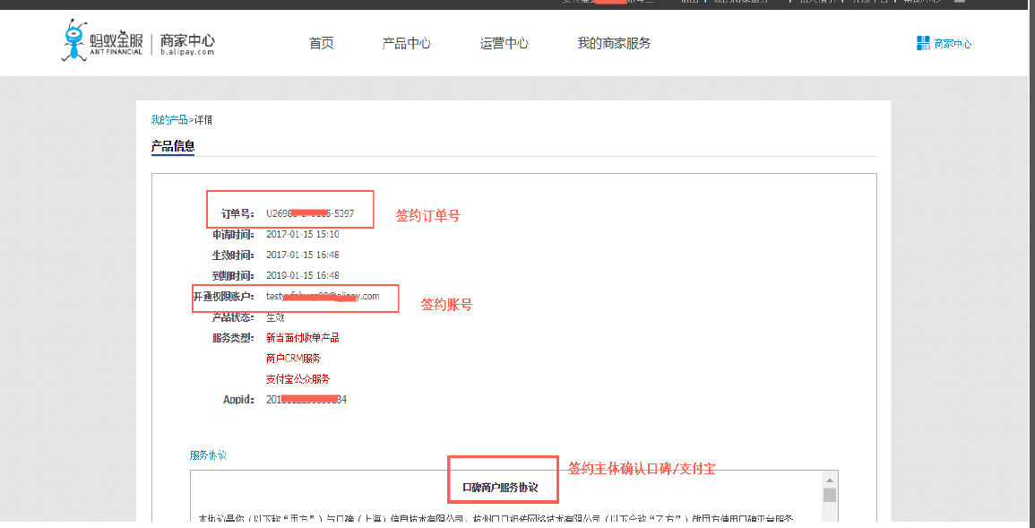Image resolution: width=1035 pixels, height=528 pixels.
Task: Click the grid icon beside 商家中心 at right
Action: [923, 44]
